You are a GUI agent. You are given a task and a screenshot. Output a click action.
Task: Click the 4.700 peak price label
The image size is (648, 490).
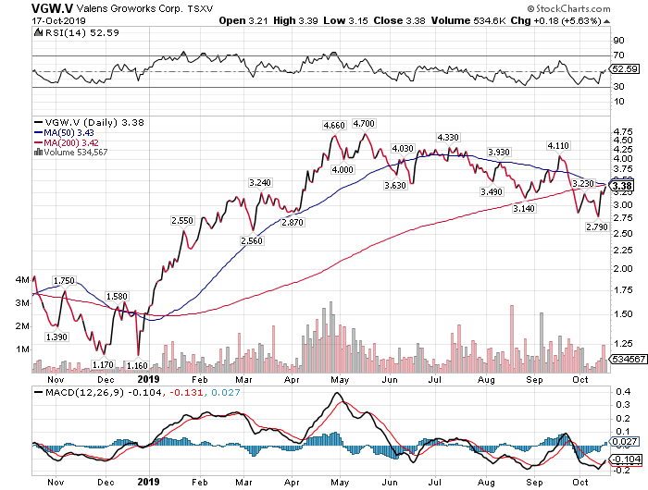pos(364,124)
